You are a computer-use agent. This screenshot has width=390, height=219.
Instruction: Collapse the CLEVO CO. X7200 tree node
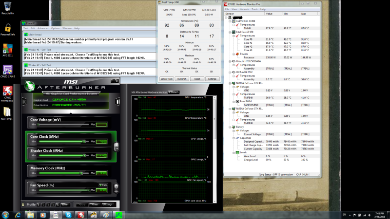[x=230, y=21]
